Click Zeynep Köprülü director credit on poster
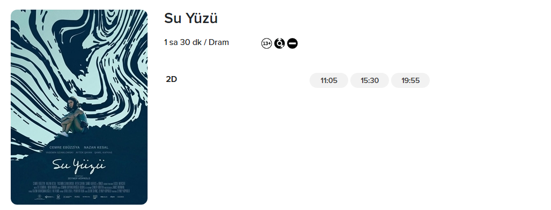Screen dimensions: 551x210 click(x=79, y=178)
